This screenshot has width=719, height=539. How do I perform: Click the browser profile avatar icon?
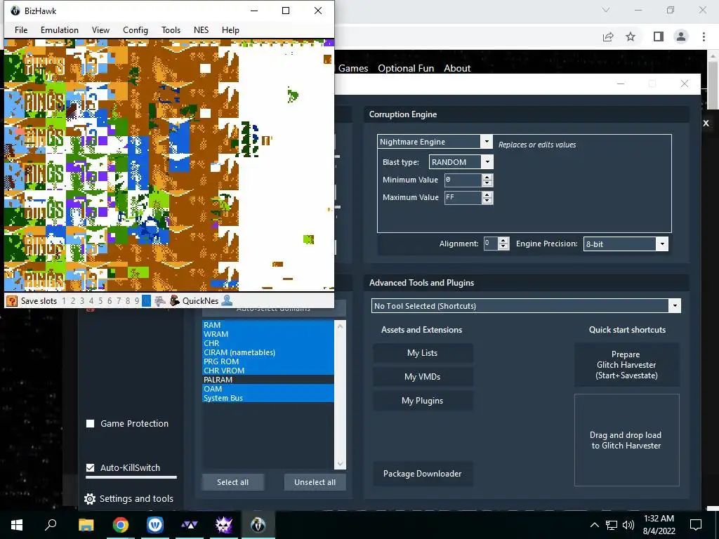pos(681,36)
